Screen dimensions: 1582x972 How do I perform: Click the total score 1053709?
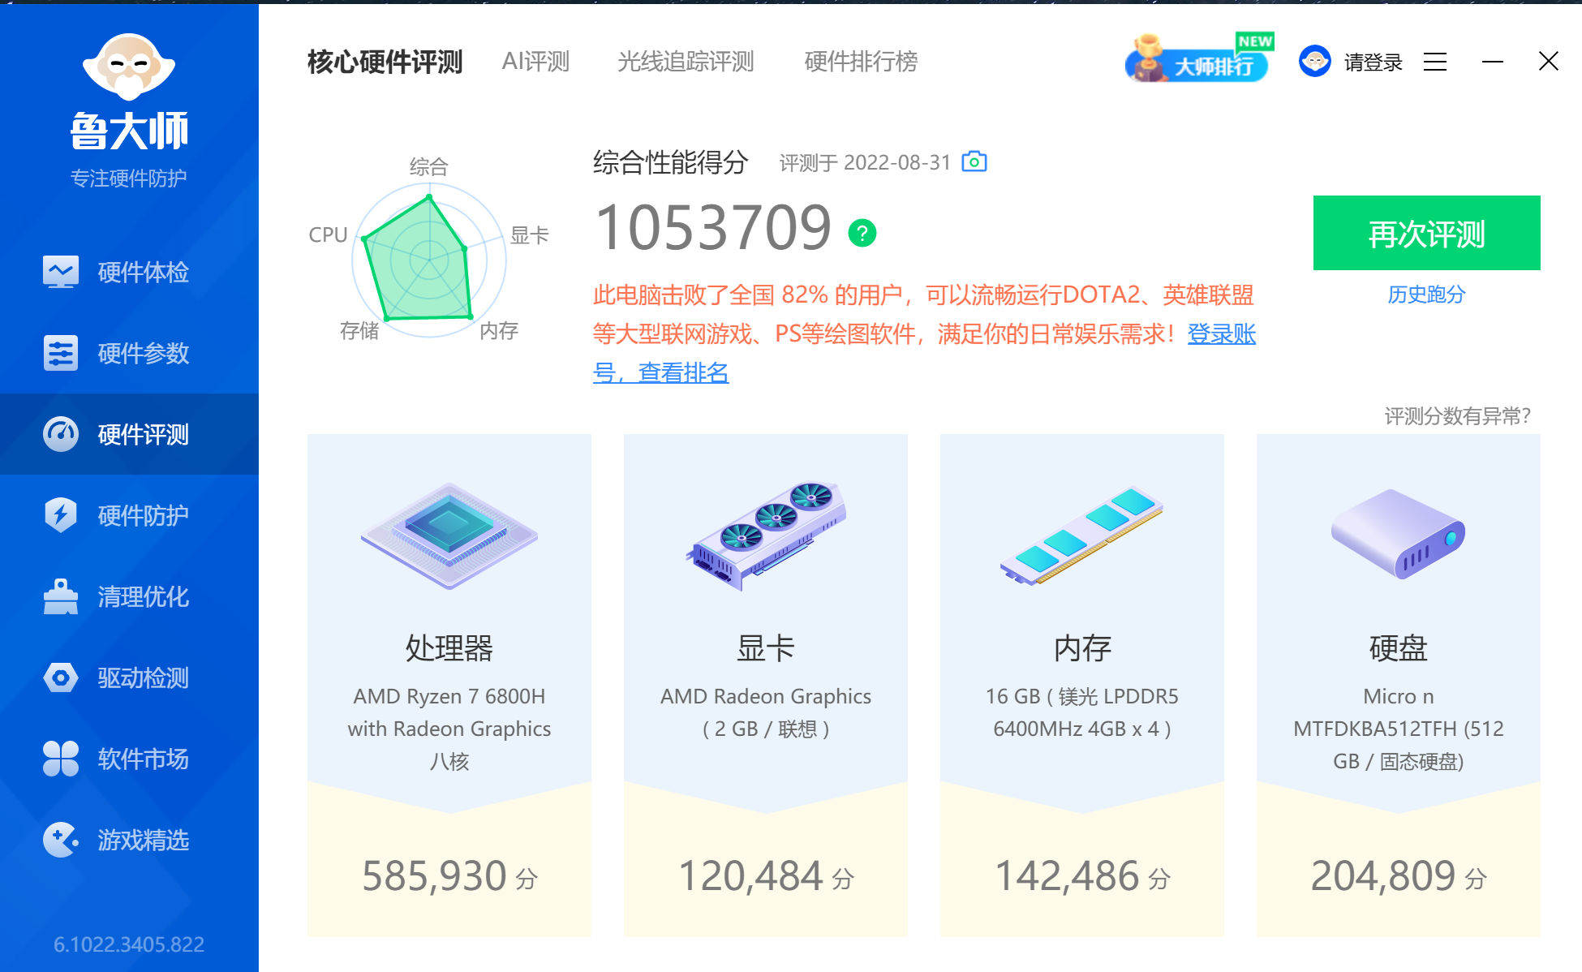pos(714,228)
